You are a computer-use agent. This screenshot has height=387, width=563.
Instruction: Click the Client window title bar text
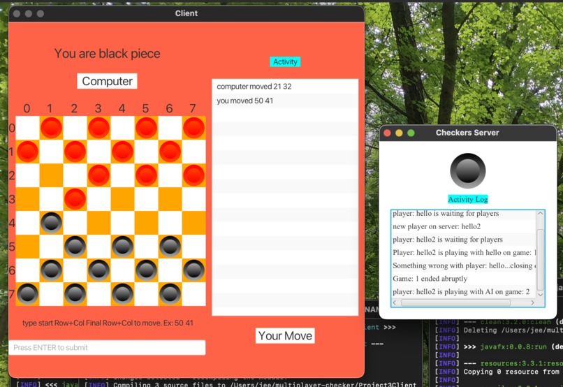click(187, 13)
